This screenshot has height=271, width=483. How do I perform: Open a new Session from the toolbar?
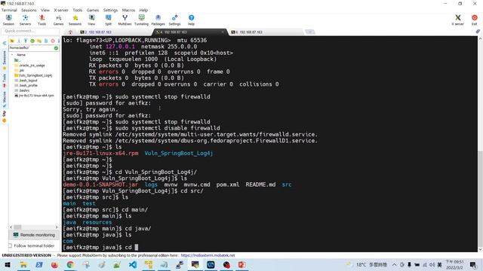tap(8, 20)
